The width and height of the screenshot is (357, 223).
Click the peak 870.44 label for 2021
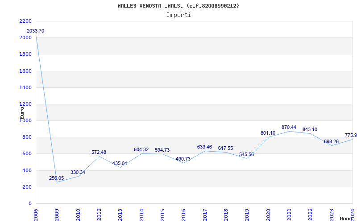[x=289, y=127]
